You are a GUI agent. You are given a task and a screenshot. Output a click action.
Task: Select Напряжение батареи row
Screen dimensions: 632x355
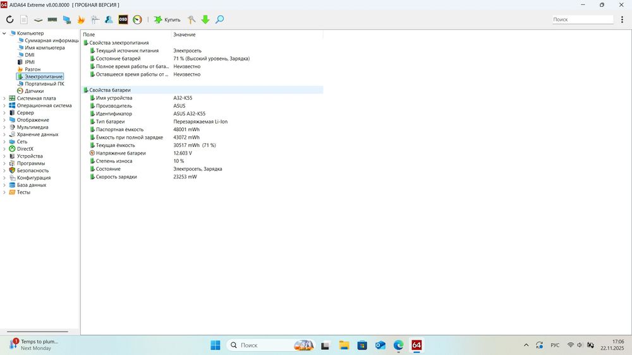(202, 153)
